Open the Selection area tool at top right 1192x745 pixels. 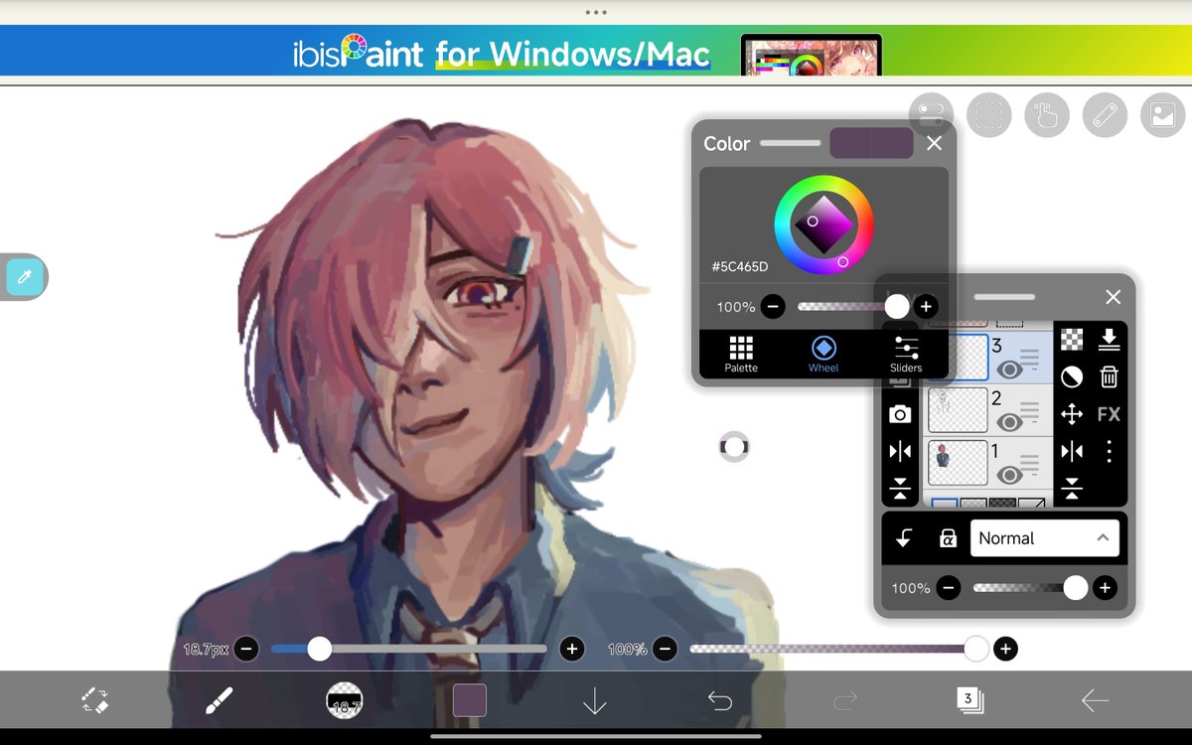point(988,115)
